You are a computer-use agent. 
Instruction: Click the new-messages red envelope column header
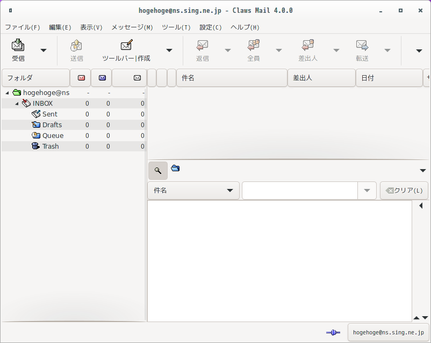(81, 78)
